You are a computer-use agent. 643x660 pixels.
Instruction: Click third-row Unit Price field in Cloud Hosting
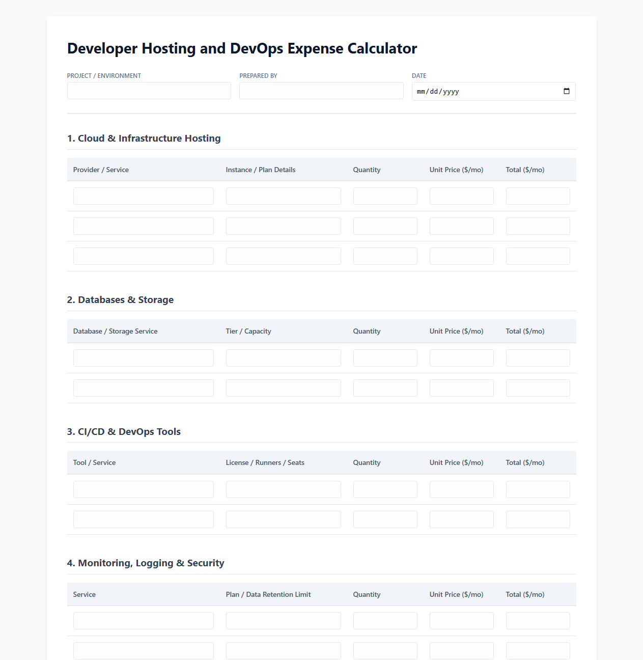click(462, 256)
